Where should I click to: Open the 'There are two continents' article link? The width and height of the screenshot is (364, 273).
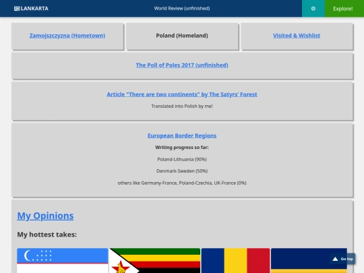click(x=182, y=94)
